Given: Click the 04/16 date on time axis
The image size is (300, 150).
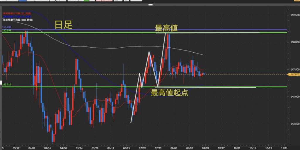Looking at the screenshot, I should [47, 148].
